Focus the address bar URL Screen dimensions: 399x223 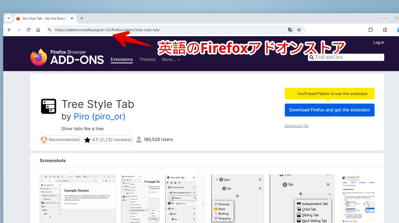108,30
